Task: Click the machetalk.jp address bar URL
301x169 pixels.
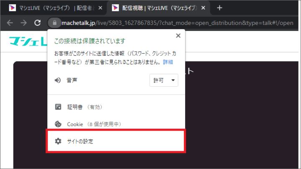Action: (177, 23)
